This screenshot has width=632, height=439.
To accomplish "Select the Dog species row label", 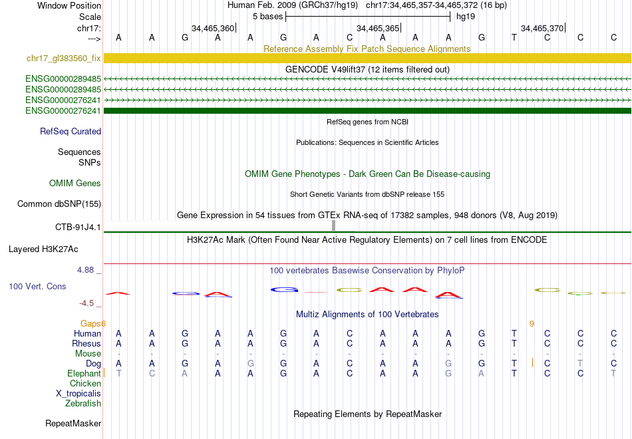I will [x=94, y=364].
